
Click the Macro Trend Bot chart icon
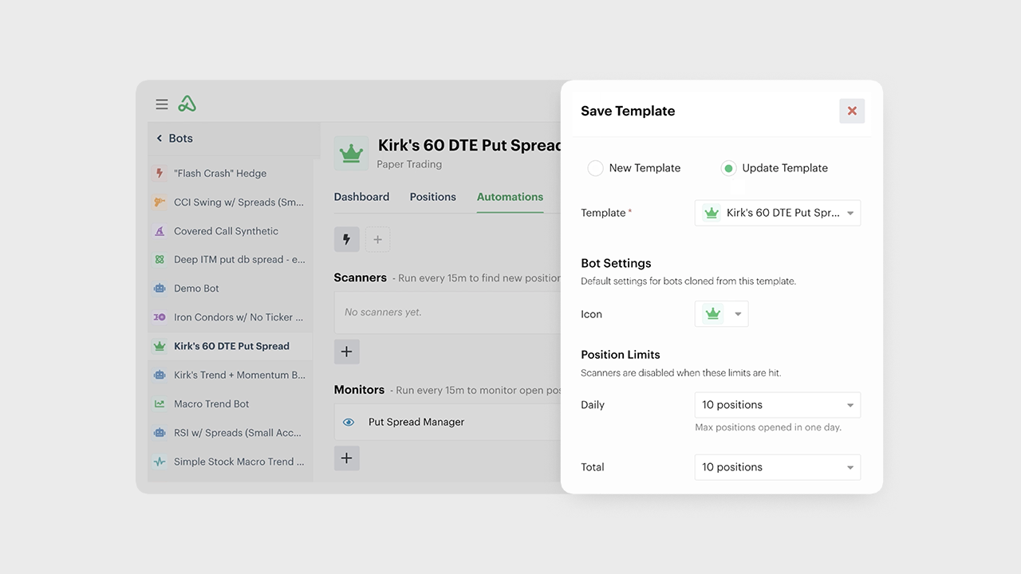(160, 403)
